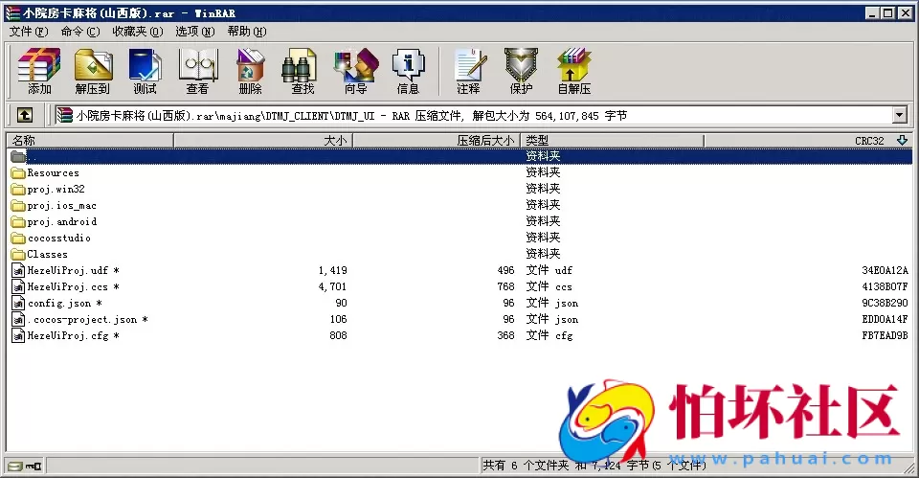
Task: Select the config.json file icon
Action: click(x=18, y=304)
